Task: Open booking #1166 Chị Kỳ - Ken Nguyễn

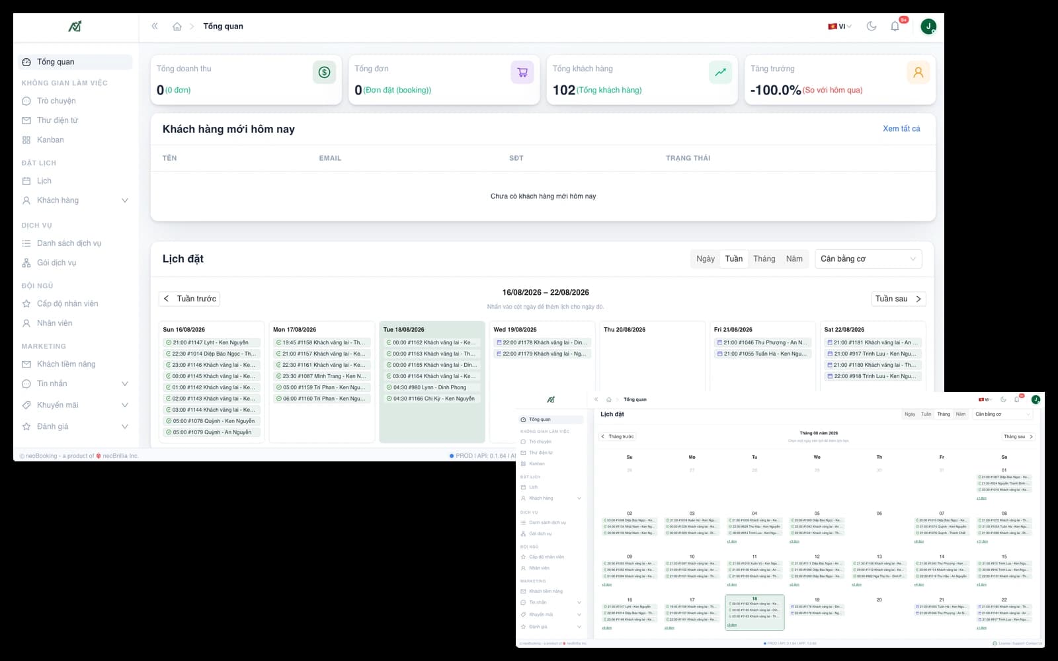Action: click(x=432, y=399)
